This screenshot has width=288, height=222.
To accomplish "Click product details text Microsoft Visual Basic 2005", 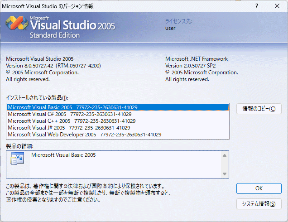I will 63,155.
